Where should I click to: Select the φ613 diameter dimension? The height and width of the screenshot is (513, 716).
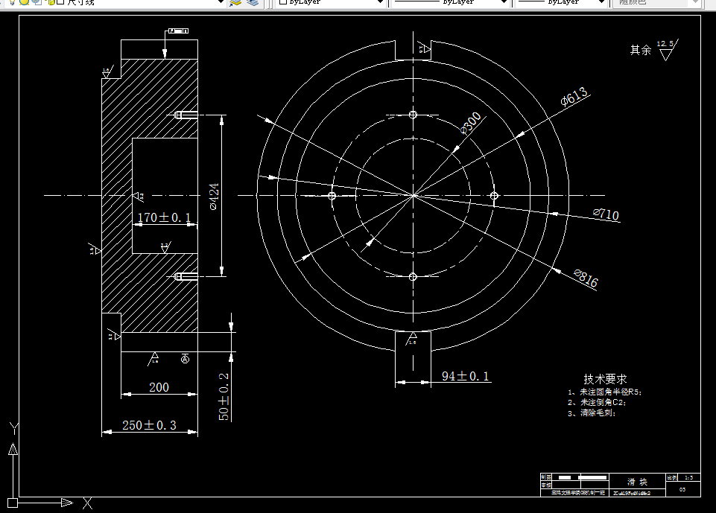coord(574,96)
